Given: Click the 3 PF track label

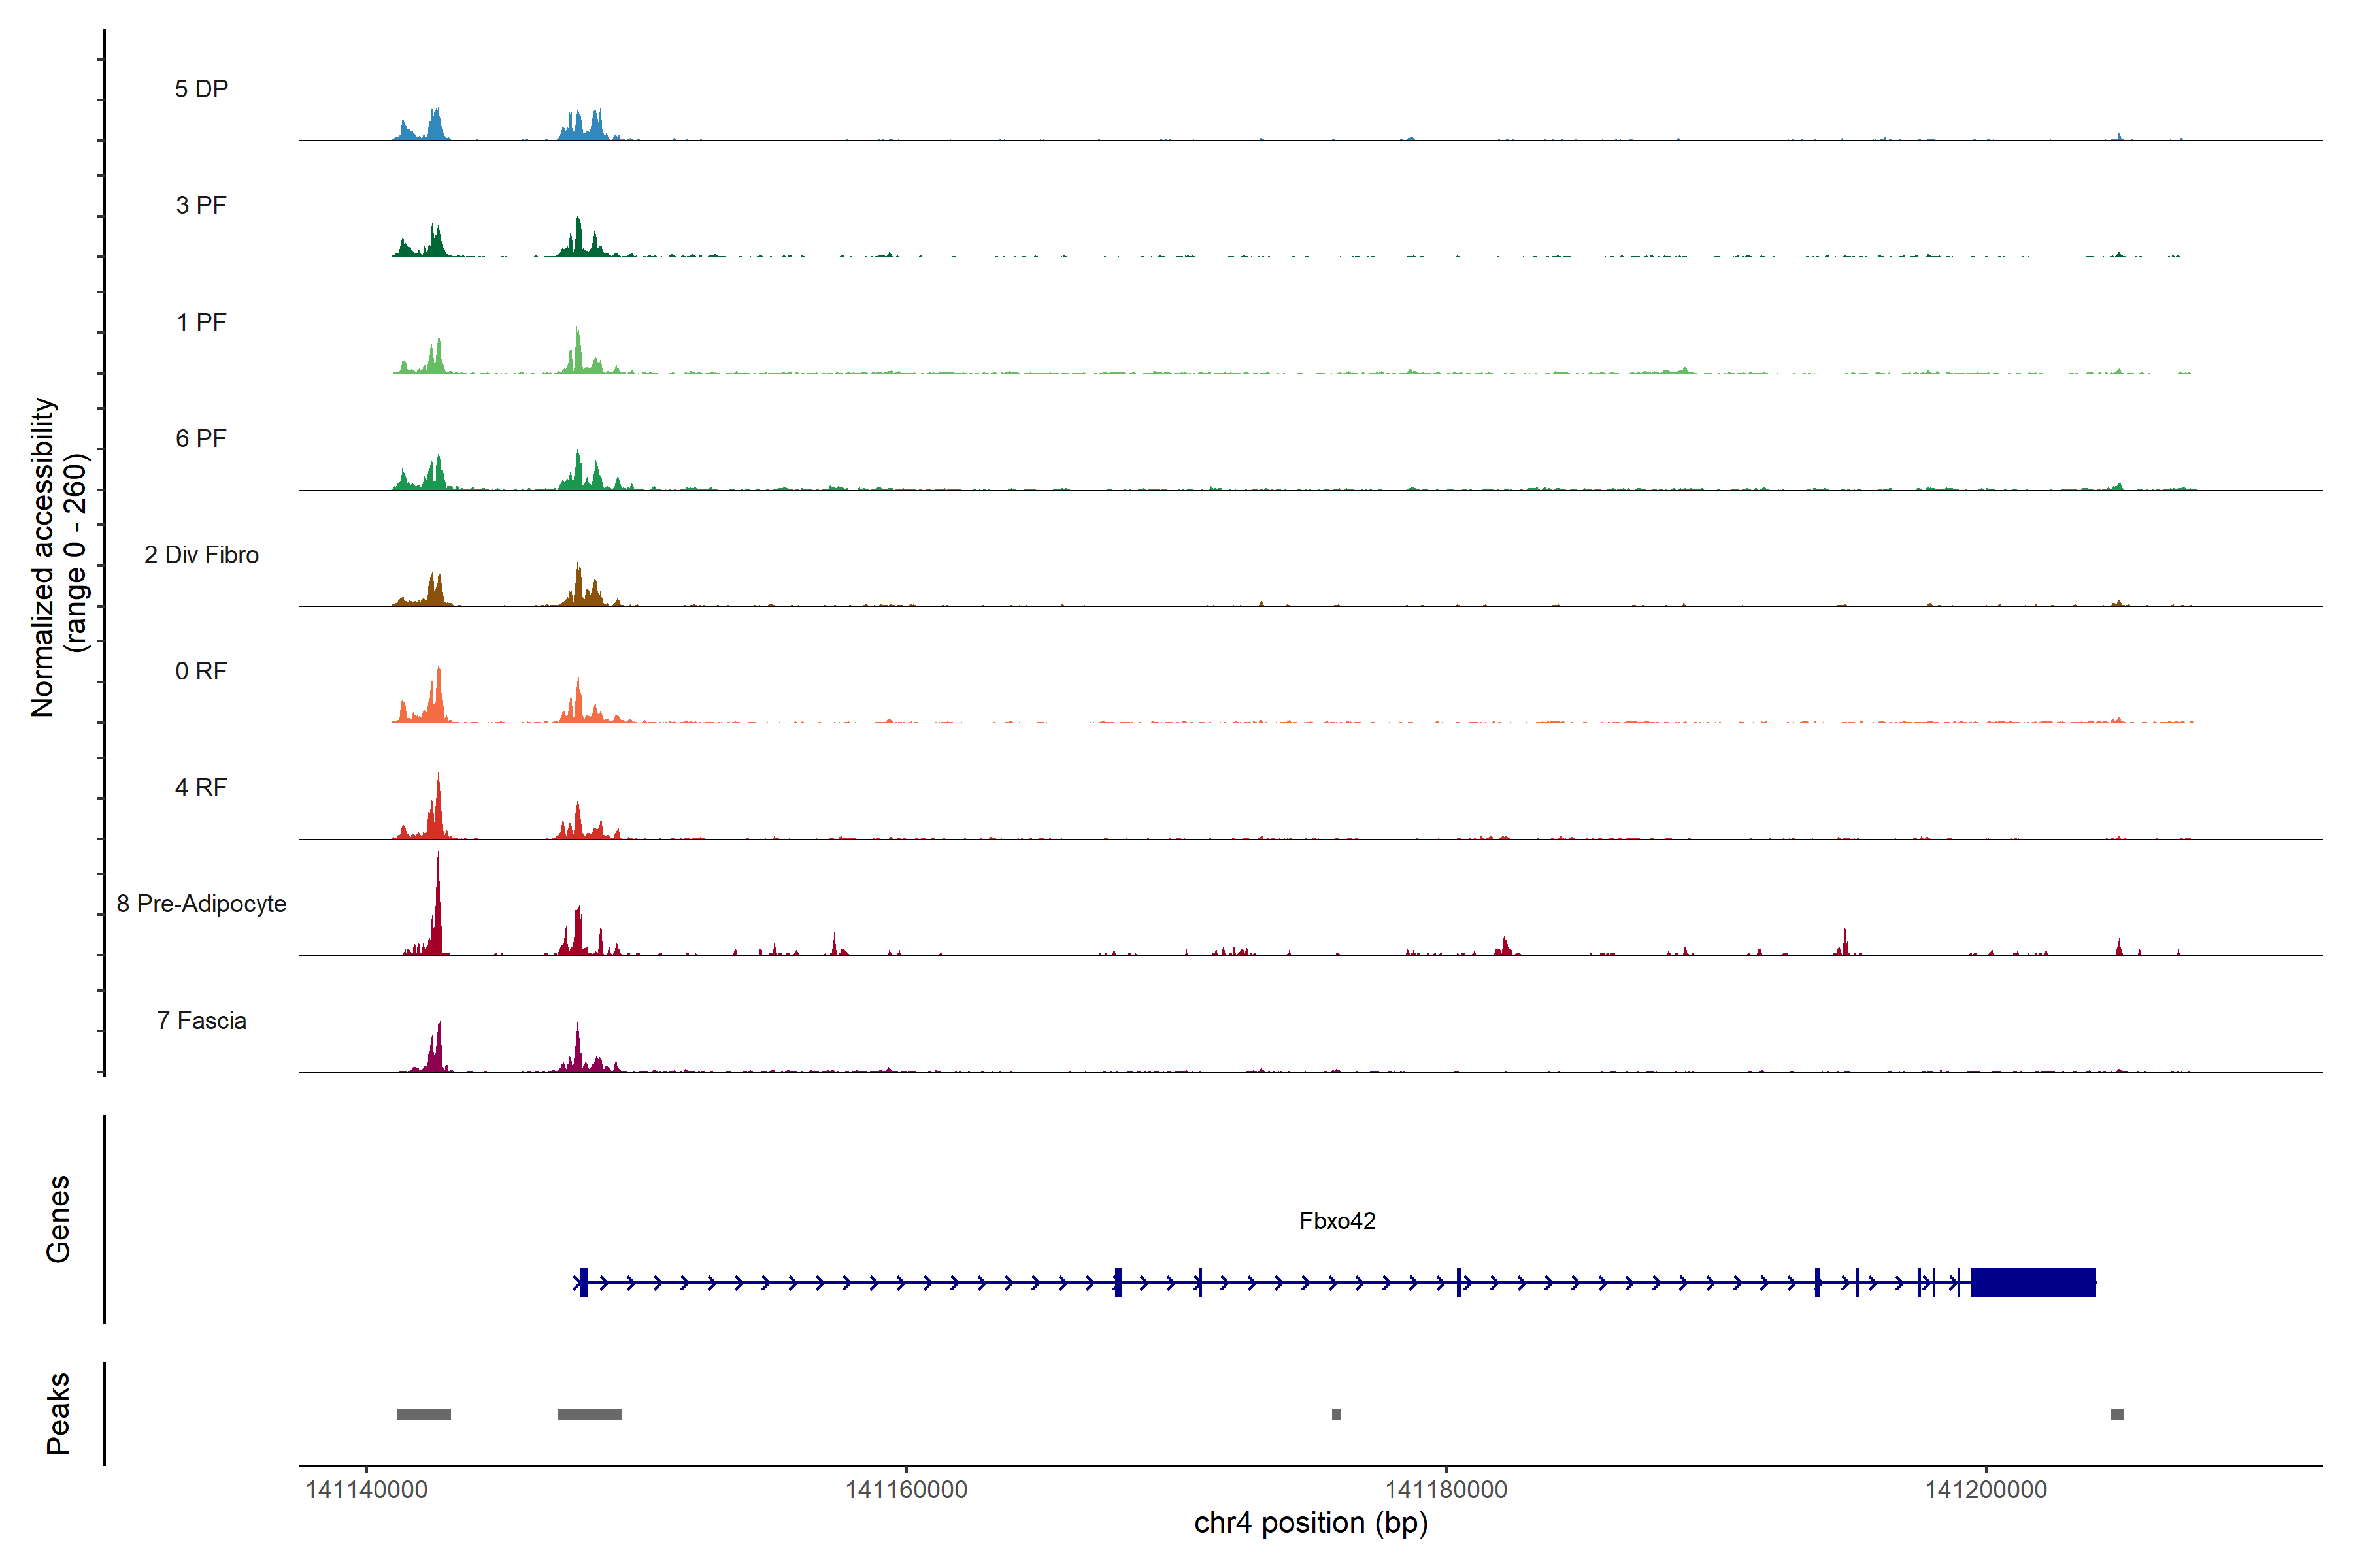Looking at the screenshot, I should [201, 205].
